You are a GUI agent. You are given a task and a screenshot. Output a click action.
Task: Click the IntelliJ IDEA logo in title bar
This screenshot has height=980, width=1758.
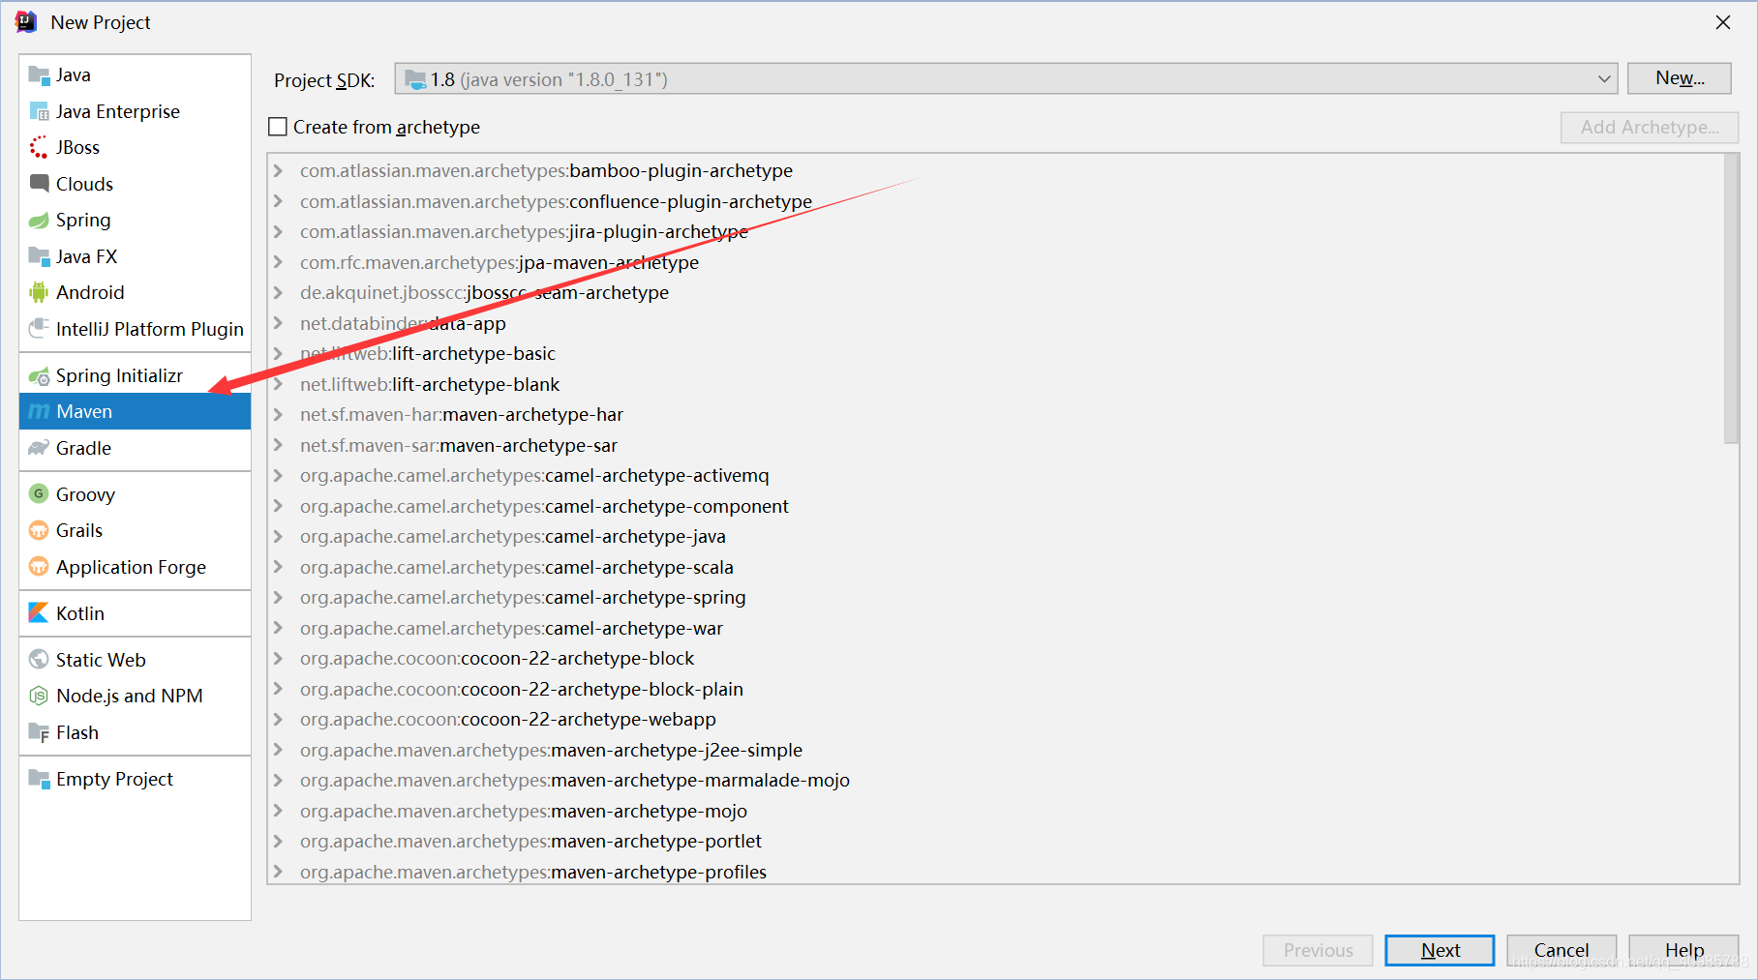coord(26,22)
